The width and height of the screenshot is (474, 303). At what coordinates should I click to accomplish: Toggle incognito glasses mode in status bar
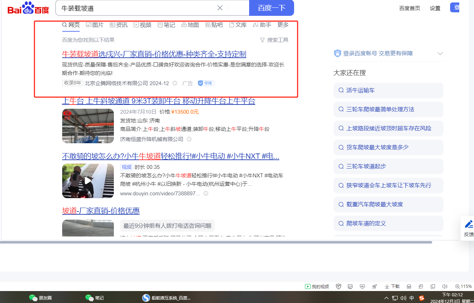(409, 286)
